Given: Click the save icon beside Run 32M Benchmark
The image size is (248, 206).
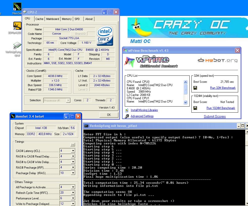Looking at the screenshot, I should click(x=195, y=88).
